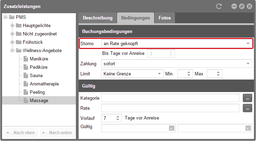
Task: Click the Kategorie input field
Action: [170, 98]
